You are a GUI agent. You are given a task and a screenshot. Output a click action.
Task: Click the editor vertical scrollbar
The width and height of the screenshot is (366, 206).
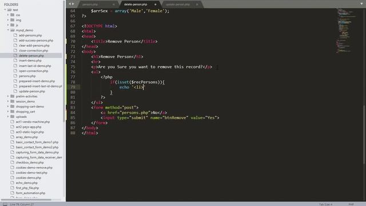pyautogui.click(x=364, y=134)
